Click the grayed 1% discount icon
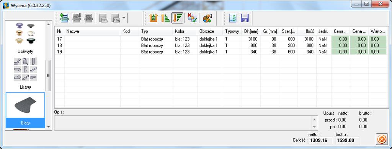This screenshot has height=149, width=392. (x=116, y=18)
